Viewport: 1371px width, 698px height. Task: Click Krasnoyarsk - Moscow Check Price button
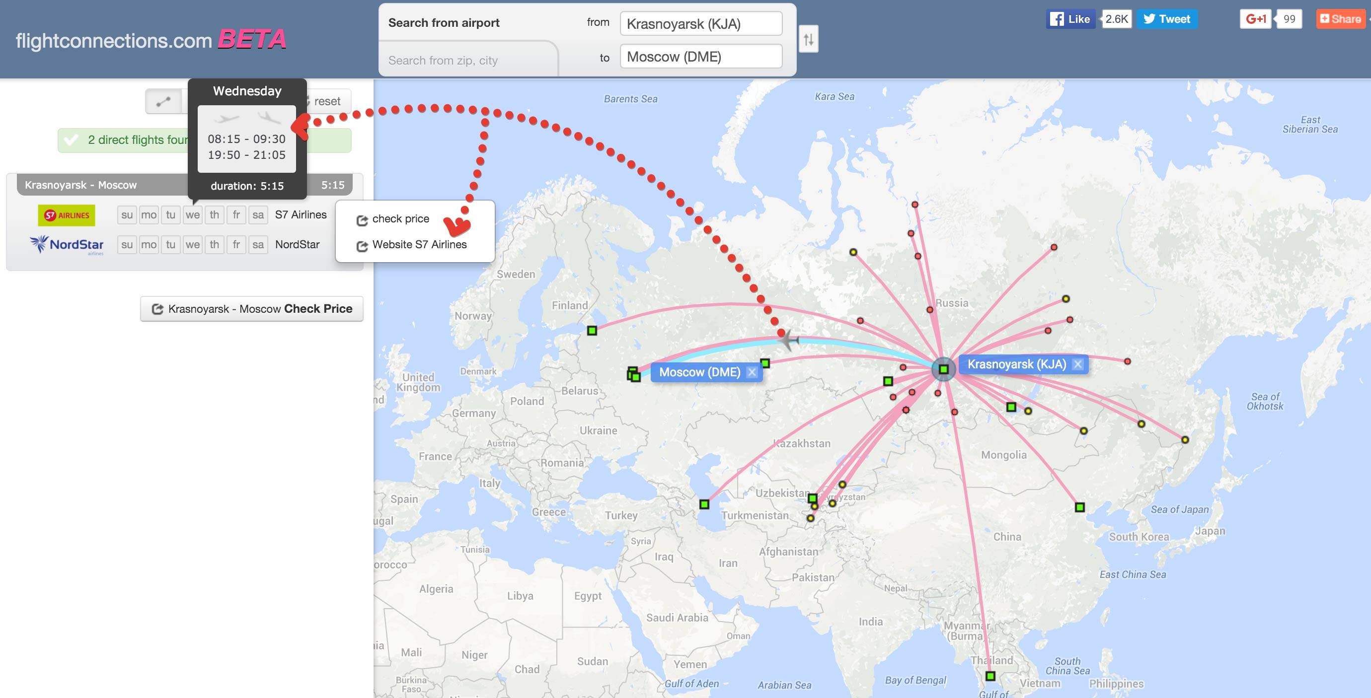pyautogui.click(x=252, y=308)
